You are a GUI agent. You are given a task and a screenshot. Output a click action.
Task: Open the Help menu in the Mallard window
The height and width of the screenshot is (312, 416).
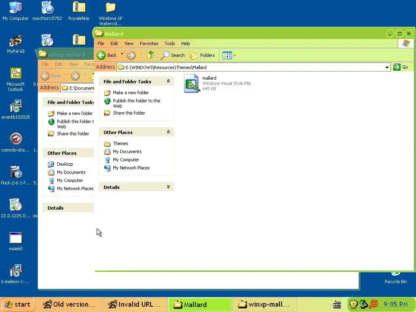pyautogui.click(x=185, y=43)
